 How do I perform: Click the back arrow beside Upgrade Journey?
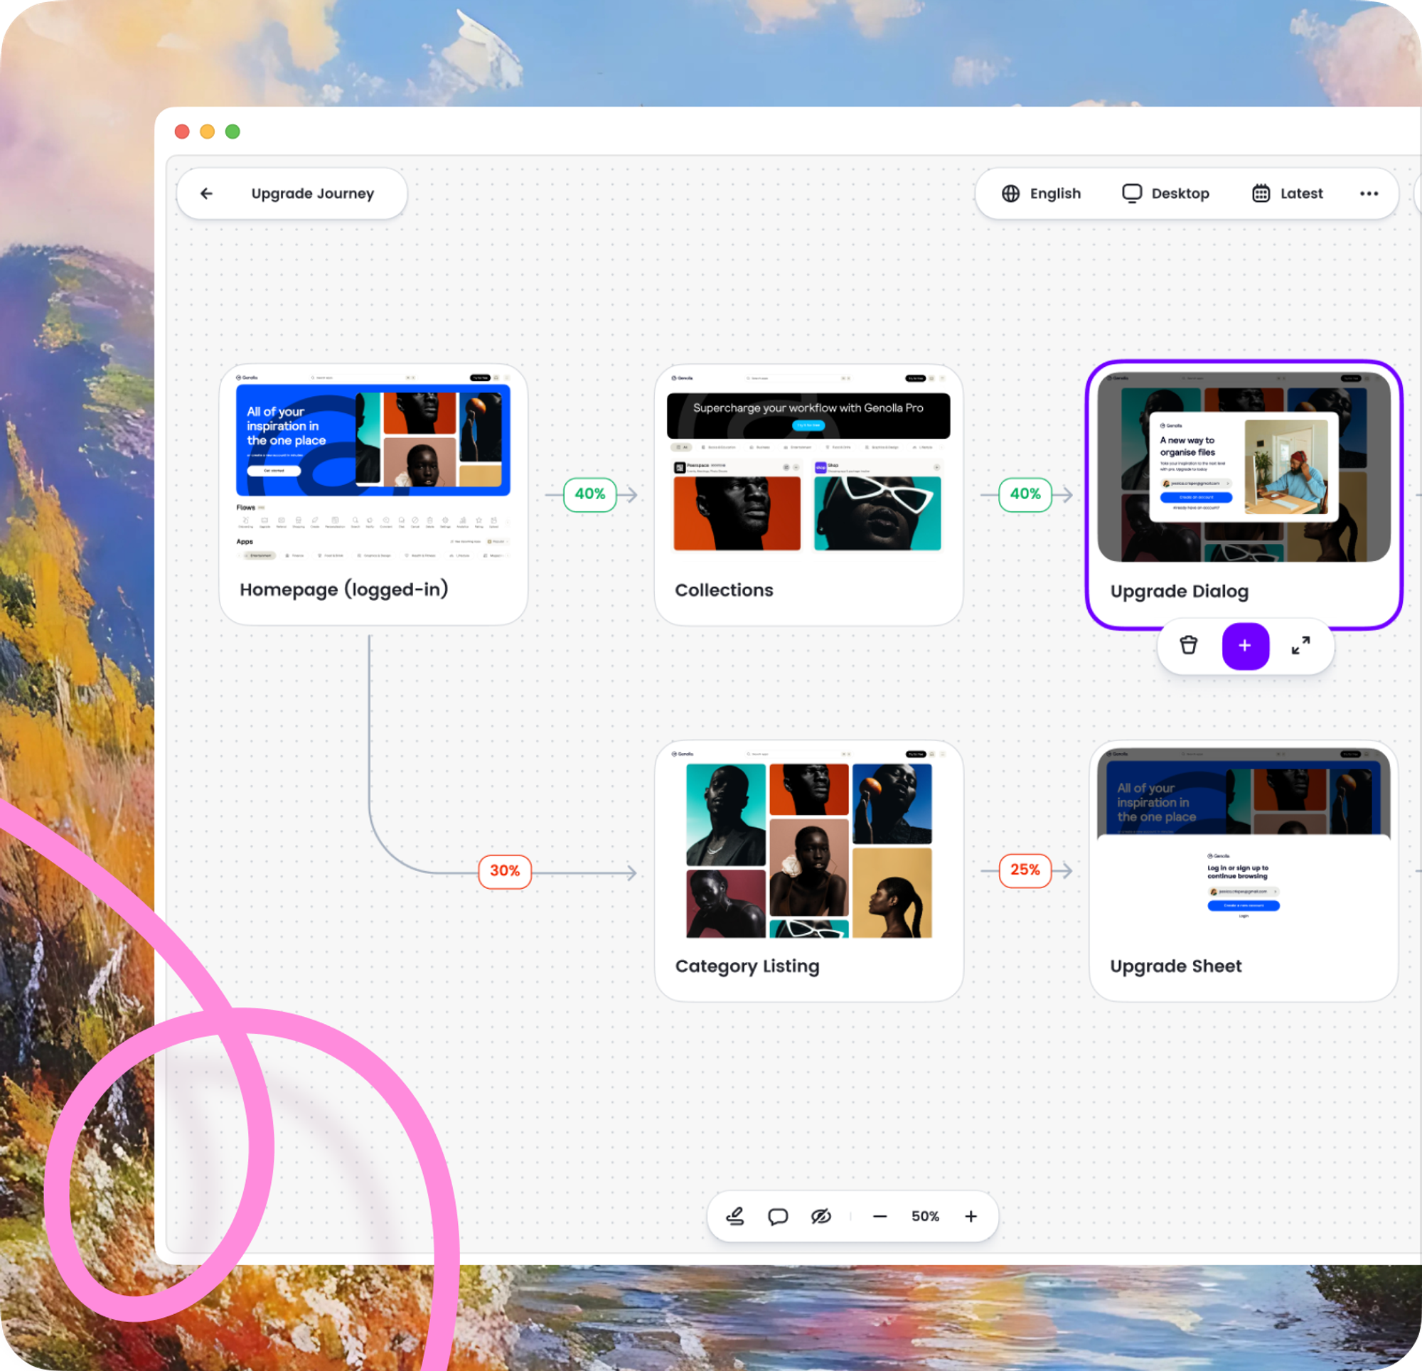[x=207, y=193]
